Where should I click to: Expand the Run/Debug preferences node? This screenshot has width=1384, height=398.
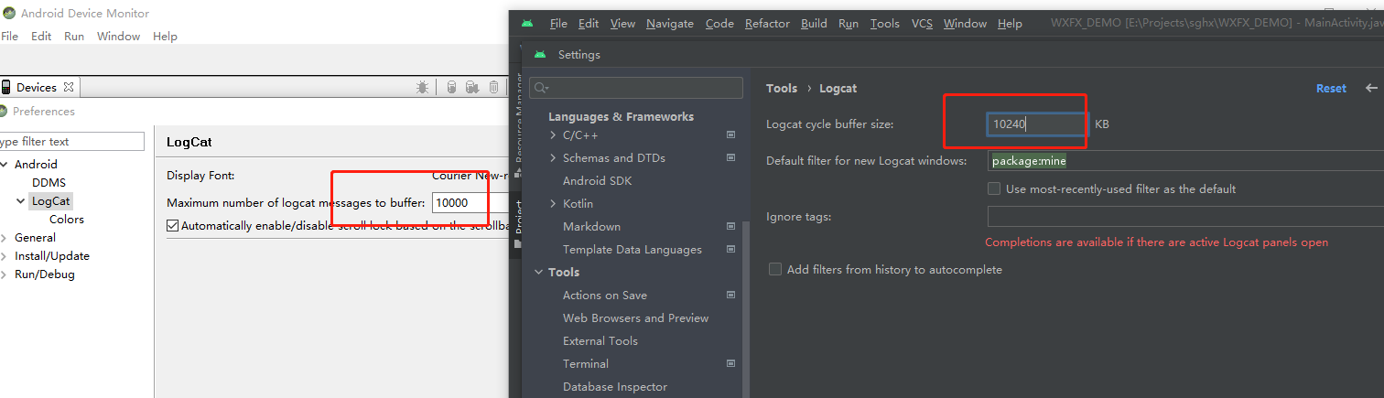coord(5,274)
